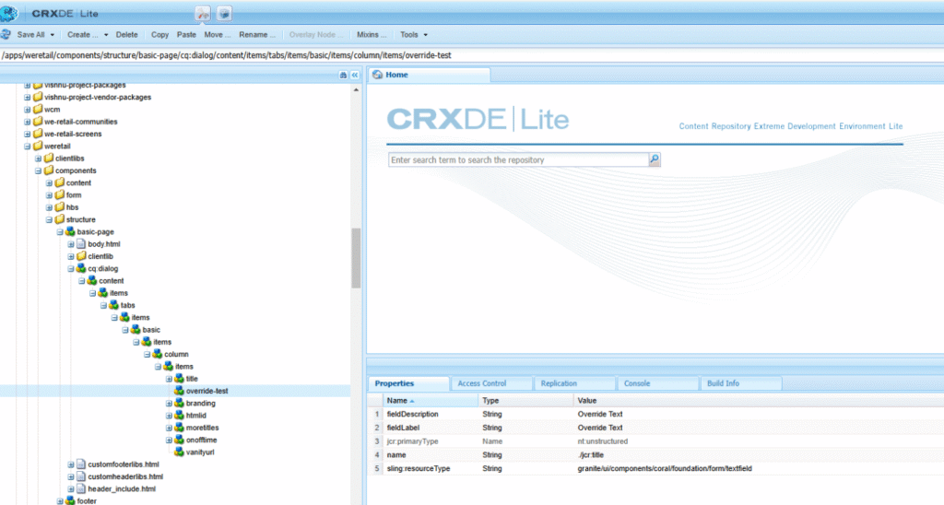The image size is (944, 505).
Task: Click the Rename toolbar button
Action: [x=257, y=35]
